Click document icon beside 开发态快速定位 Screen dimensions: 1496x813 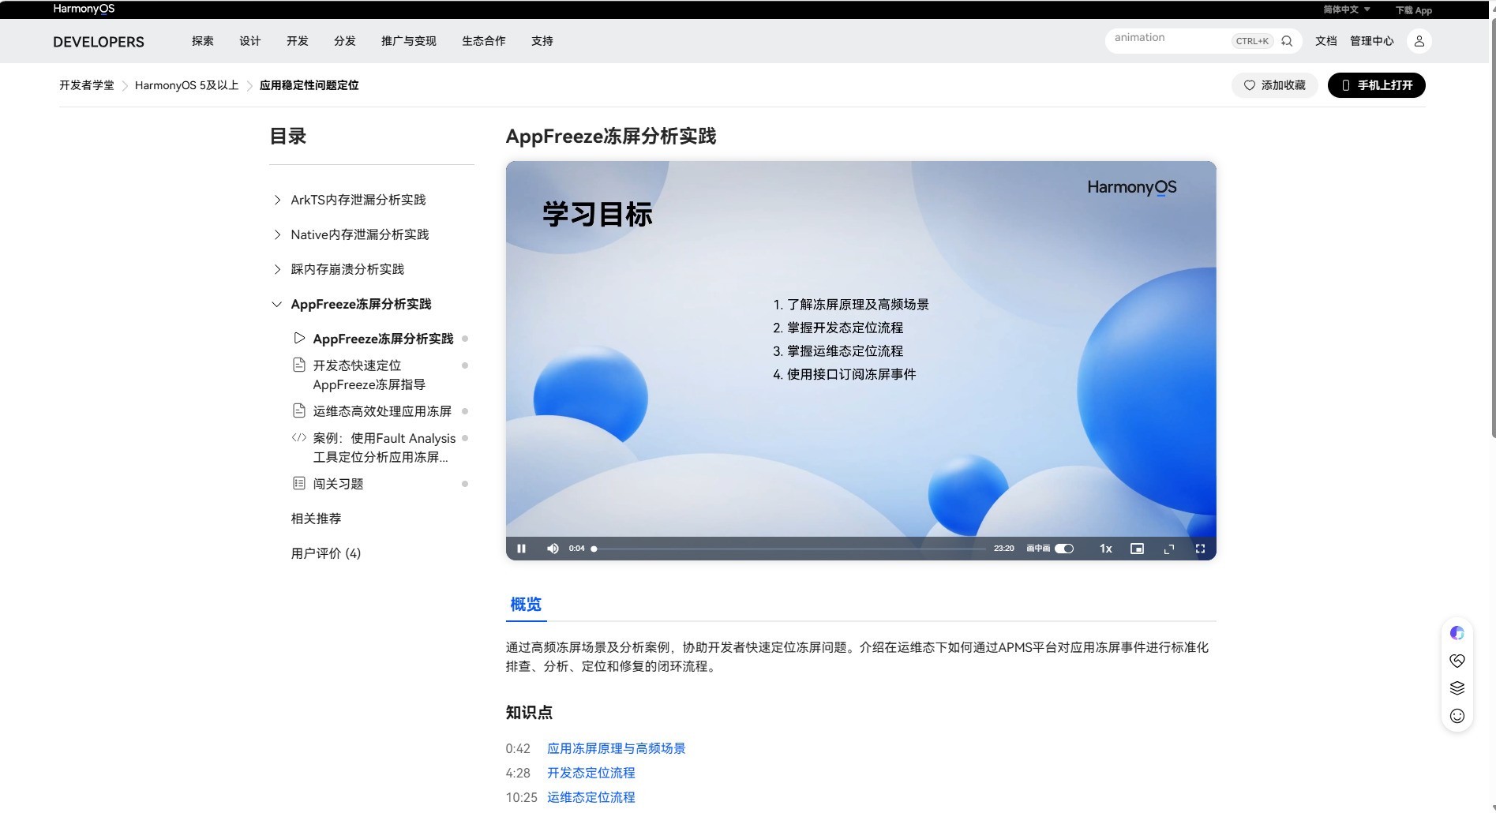point(299,365)
